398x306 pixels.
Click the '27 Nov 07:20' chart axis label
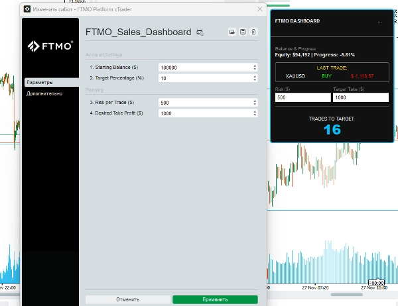coord(315,287)
